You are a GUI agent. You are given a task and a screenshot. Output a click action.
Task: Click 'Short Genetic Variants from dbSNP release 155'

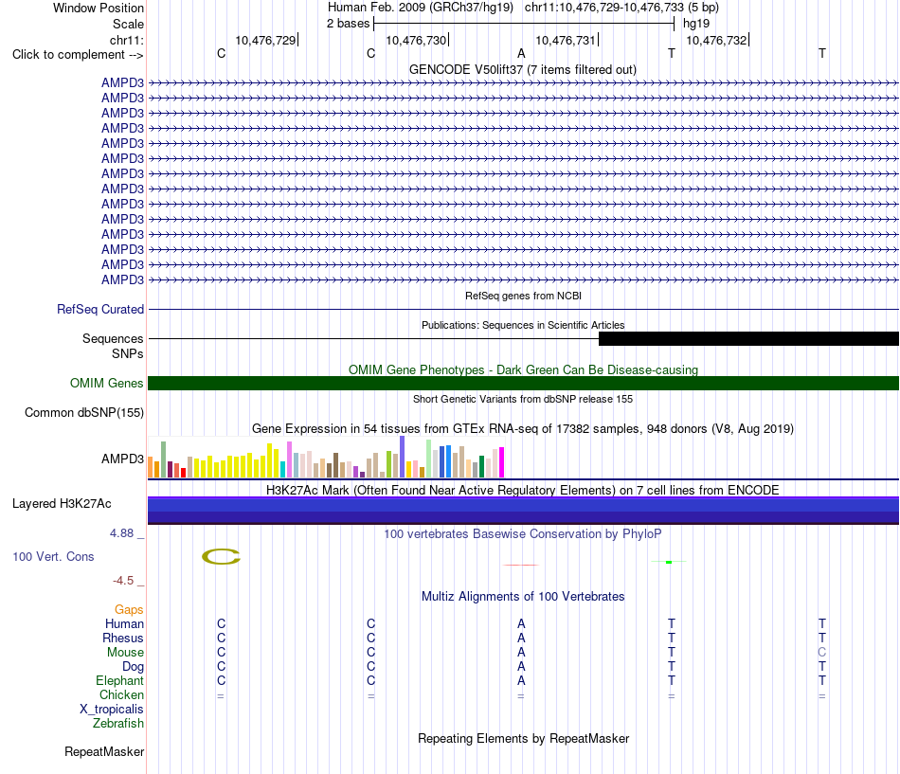(523, 399)
